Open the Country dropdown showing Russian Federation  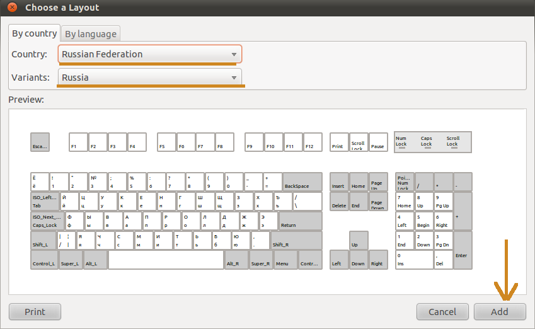point(150,54)
